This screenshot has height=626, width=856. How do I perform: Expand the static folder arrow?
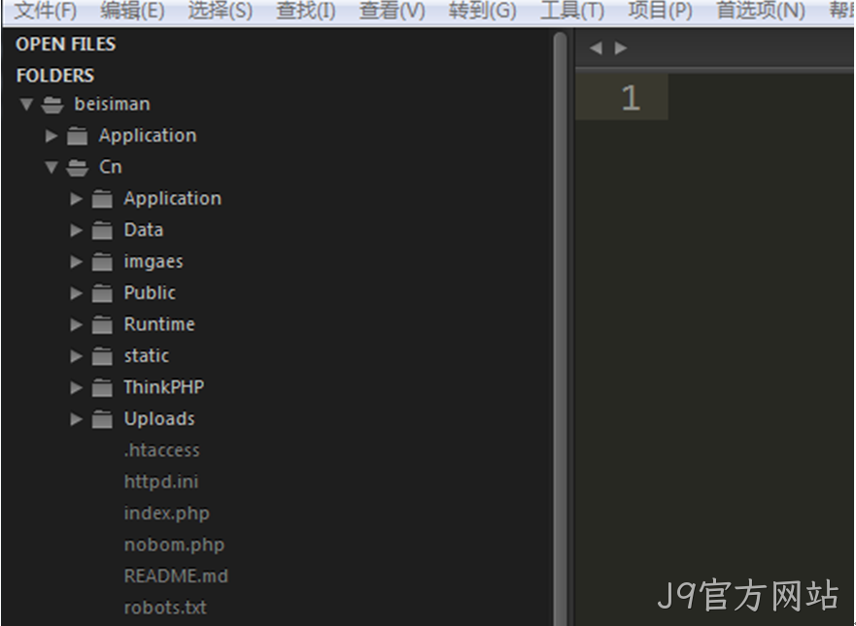click(x=77, y=356)
